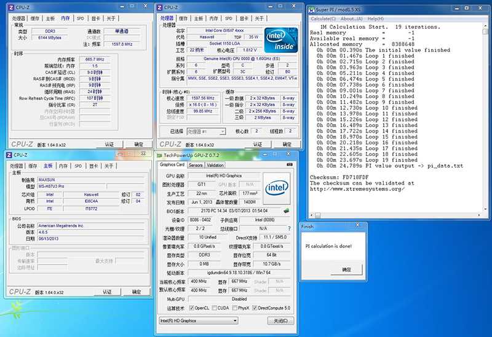
Task: Open SPD tab in memory-tab CPU-Z window
Action: [x=81, y=18]
